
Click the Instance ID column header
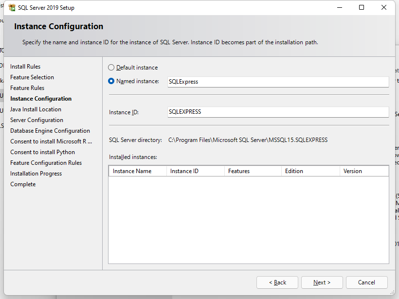pyautogui.click(x=196, y=171)
